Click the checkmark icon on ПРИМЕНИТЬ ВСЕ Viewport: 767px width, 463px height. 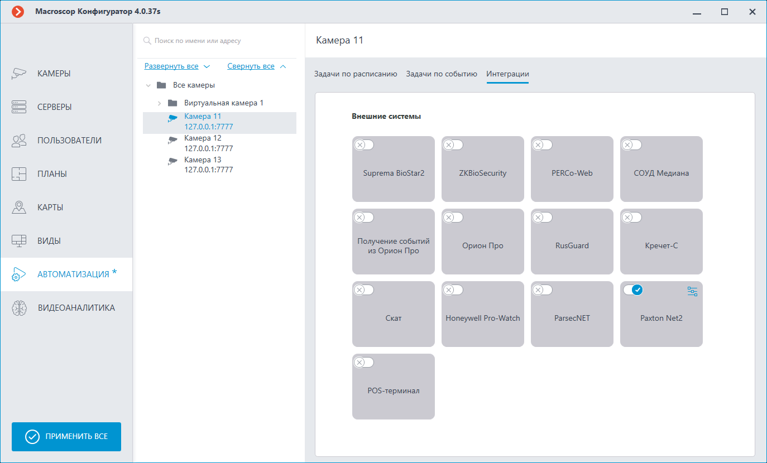point(33,437)
